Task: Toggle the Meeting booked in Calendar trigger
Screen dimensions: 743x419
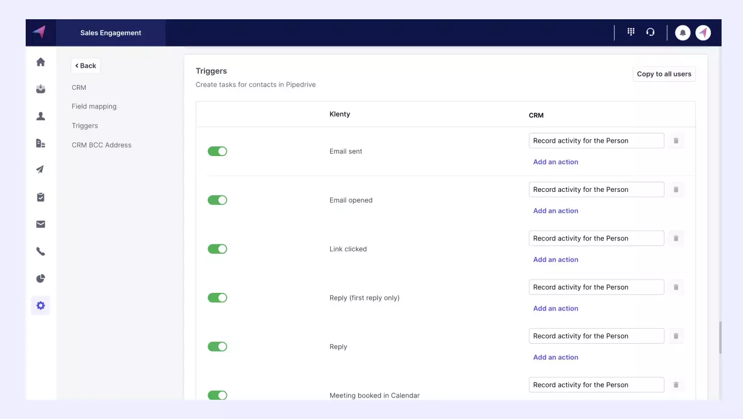Action: coord(217,395)
